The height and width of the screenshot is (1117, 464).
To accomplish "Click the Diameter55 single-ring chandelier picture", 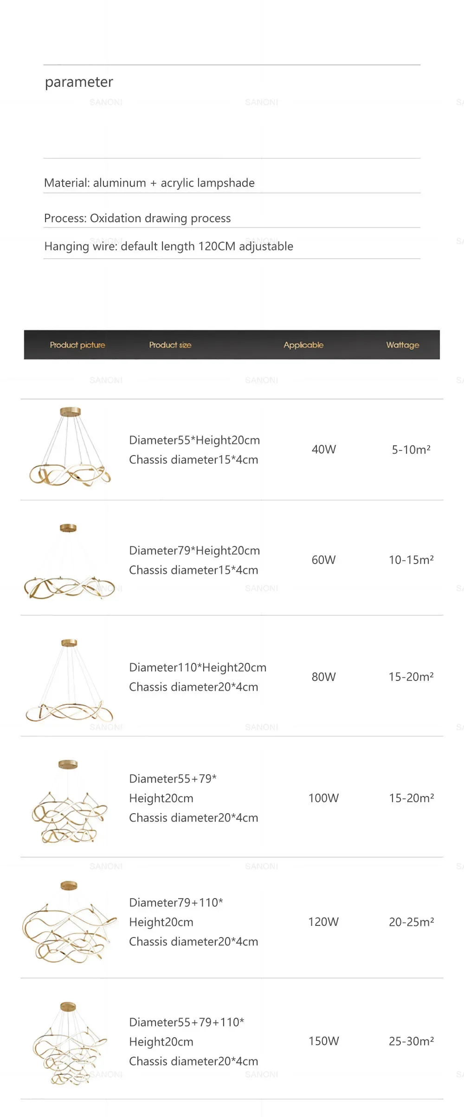I will [x=70, y=447].
